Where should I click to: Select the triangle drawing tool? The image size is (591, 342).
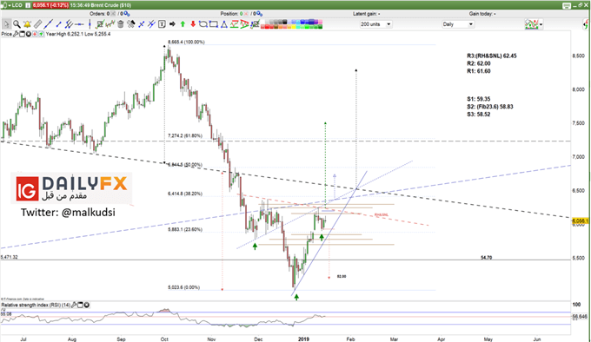pyautogui.click(x=224, y=24)
